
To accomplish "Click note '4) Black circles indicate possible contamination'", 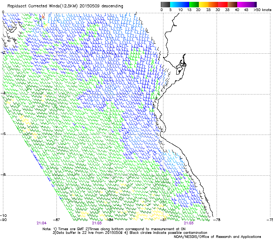I will point(166,233).
